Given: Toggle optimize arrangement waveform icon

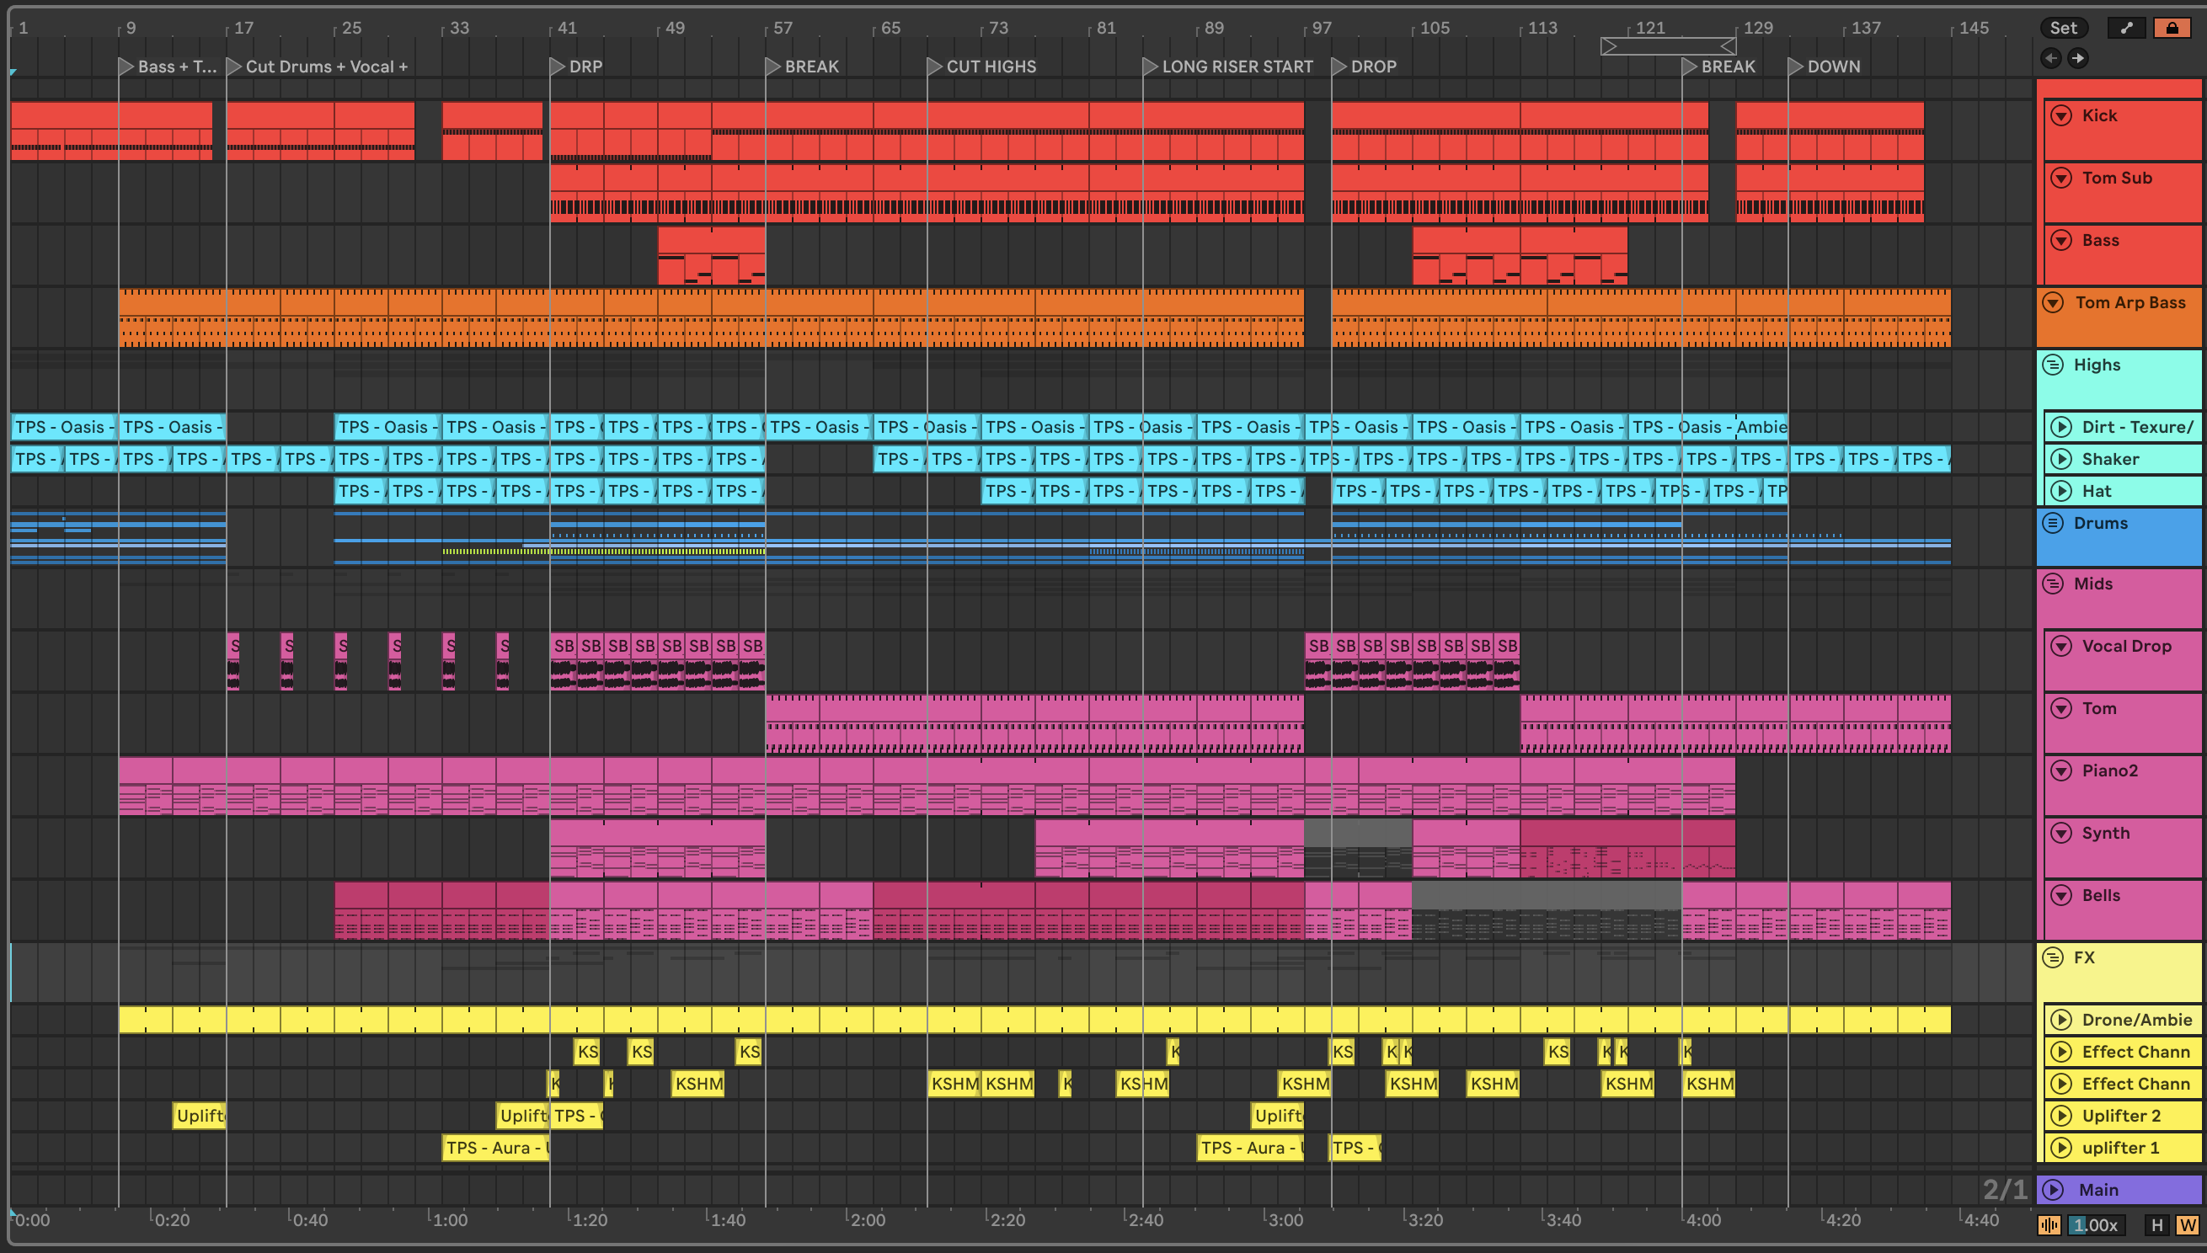Looking at the screenshot, I should (x=2049, y=1224).
